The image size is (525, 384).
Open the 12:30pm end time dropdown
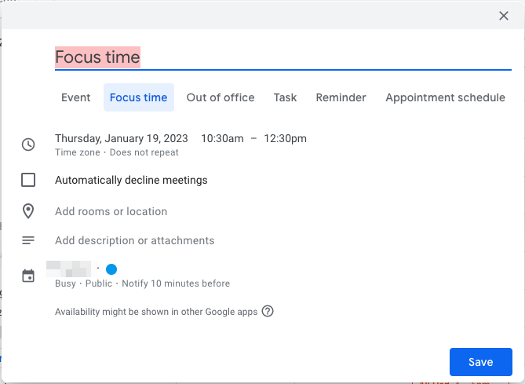[x=285, y=138]
